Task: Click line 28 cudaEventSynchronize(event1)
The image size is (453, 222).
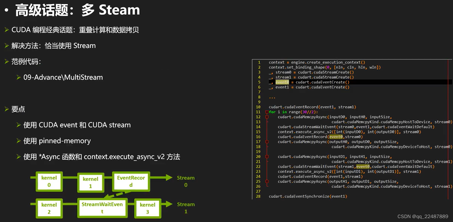Action: pyautogui.click(x=308, y=196)
